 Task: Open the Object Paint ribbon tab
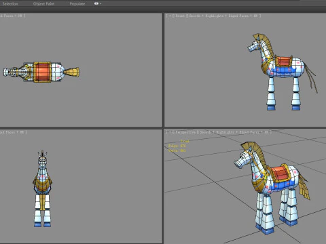pos(43,3)
